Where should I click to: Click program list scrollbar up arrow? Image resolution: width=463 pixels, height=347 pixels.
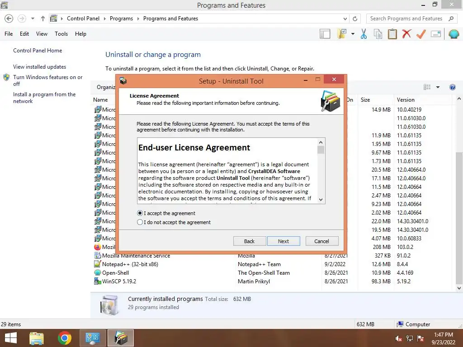point(459,99)
